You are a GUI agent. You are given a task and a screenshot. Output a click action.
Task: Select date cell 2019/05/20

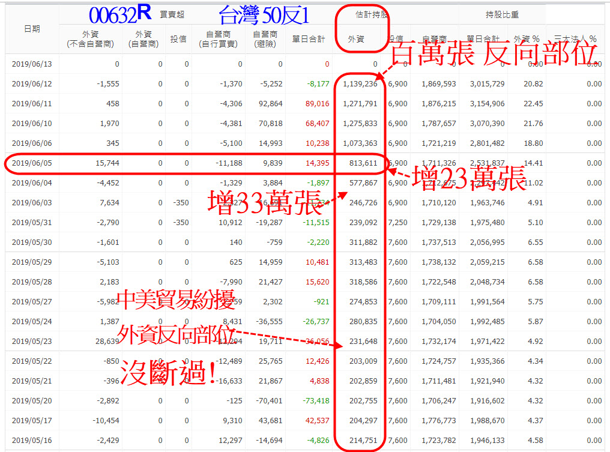(32, 401)
